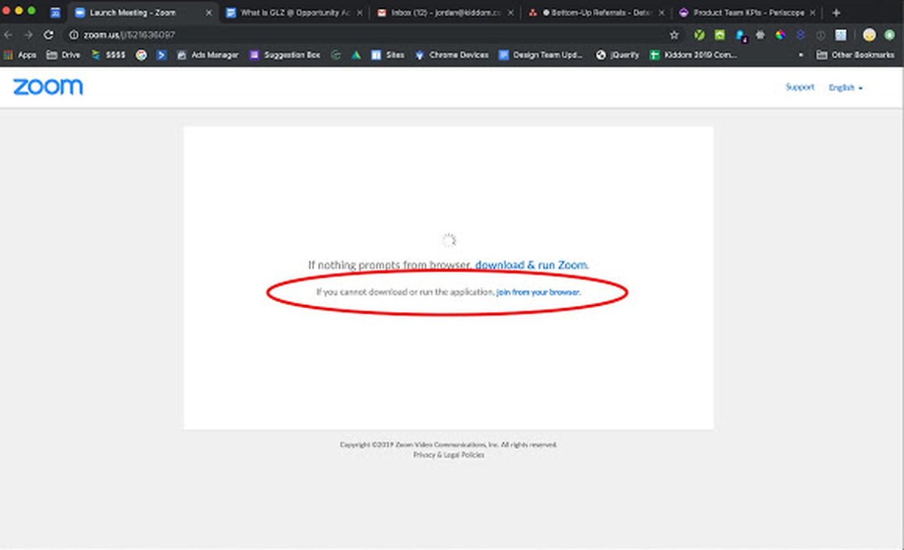Screen dimensions: 904x550
Task: Expand the bookmarks bar overflow chevron
Action: [801, 54]
